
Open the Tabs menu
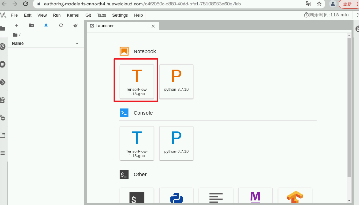coord(102,15)
